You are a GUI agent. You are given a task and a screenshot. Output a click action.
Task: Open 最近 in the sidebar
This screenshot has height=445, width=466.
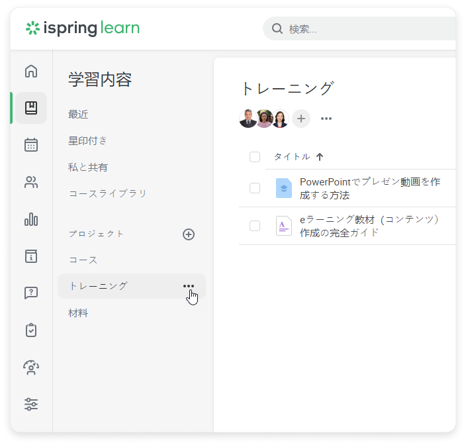click(78, 115)
